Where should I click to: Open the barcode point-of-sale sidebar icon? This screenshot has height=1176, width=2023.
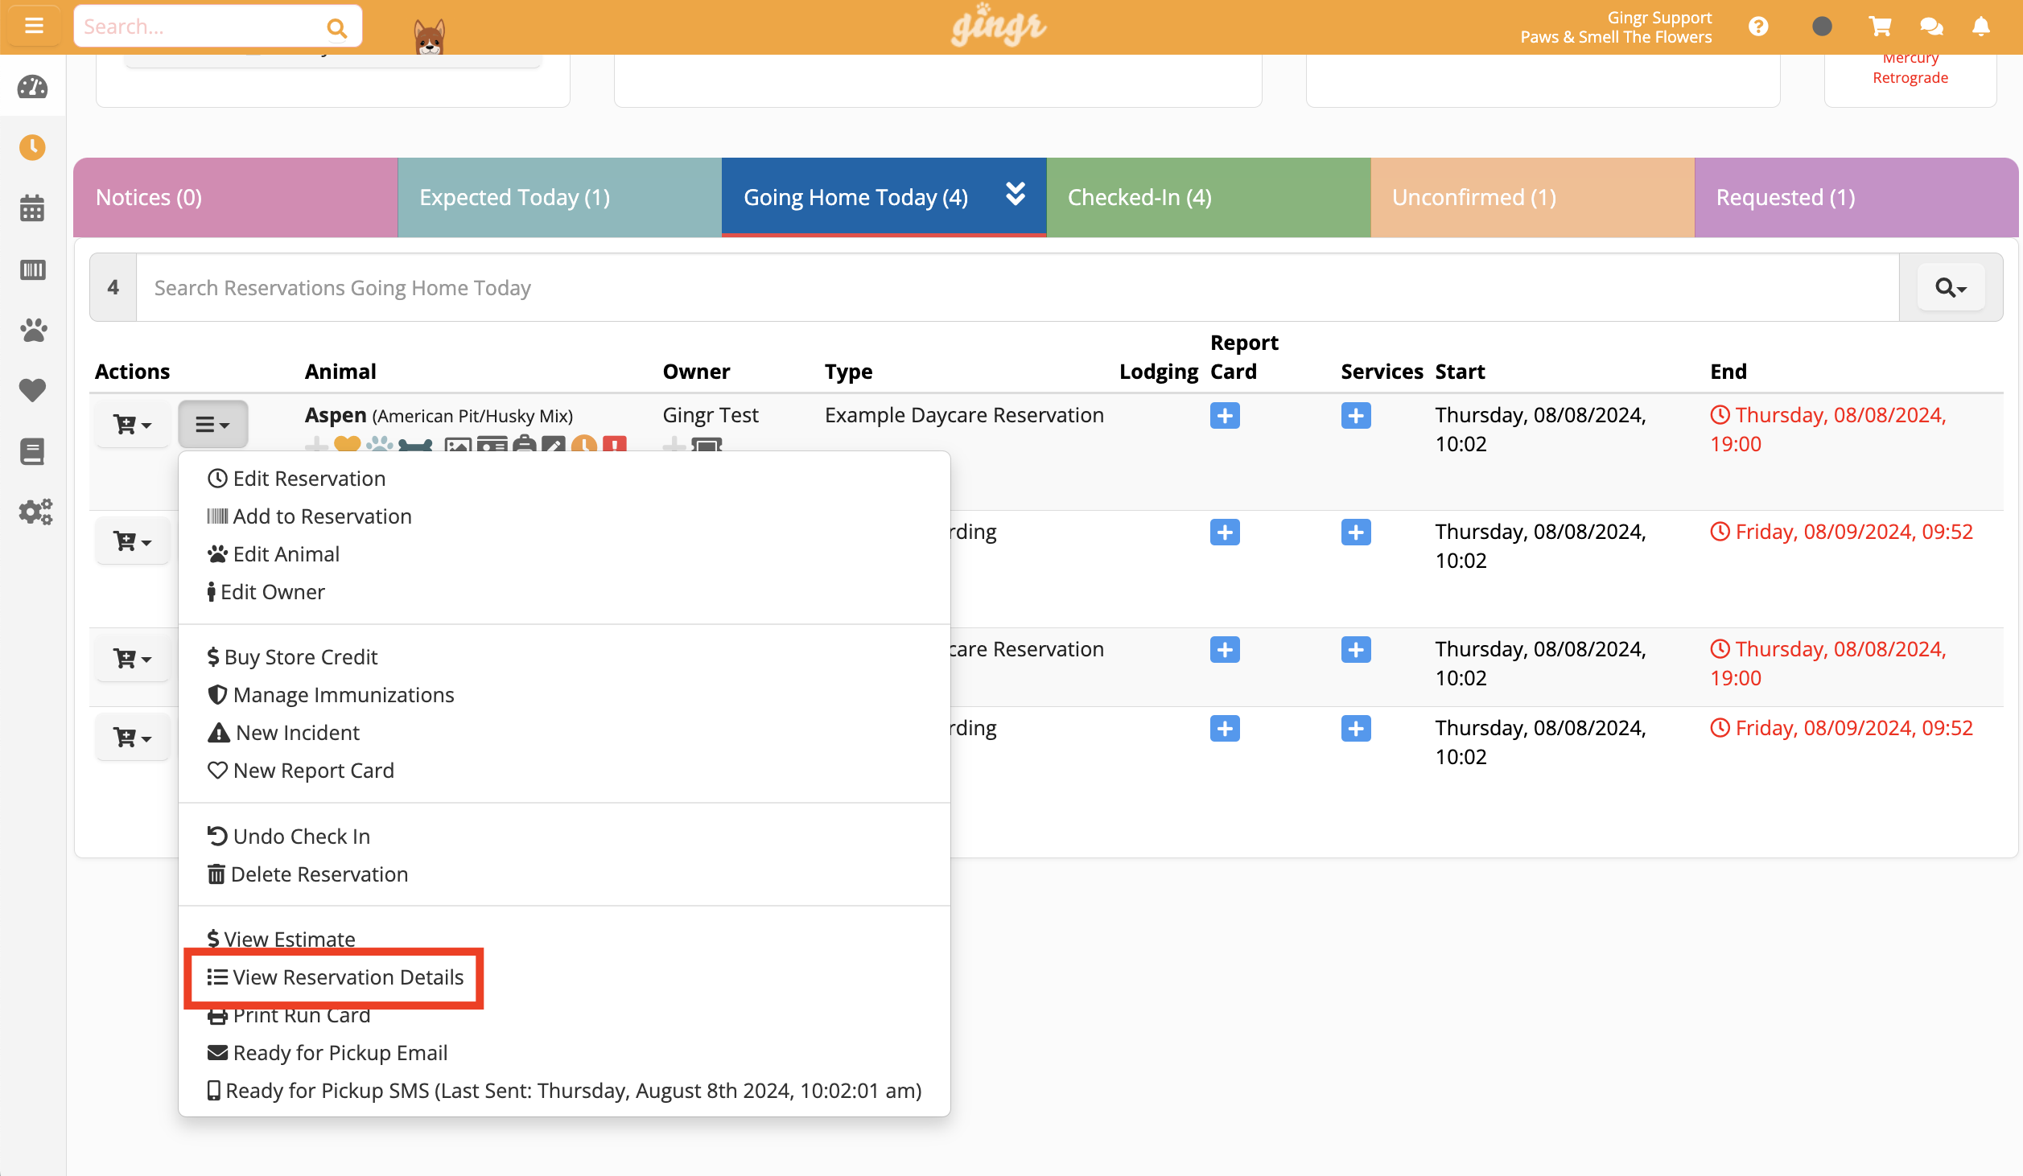(x=32, y=270)
